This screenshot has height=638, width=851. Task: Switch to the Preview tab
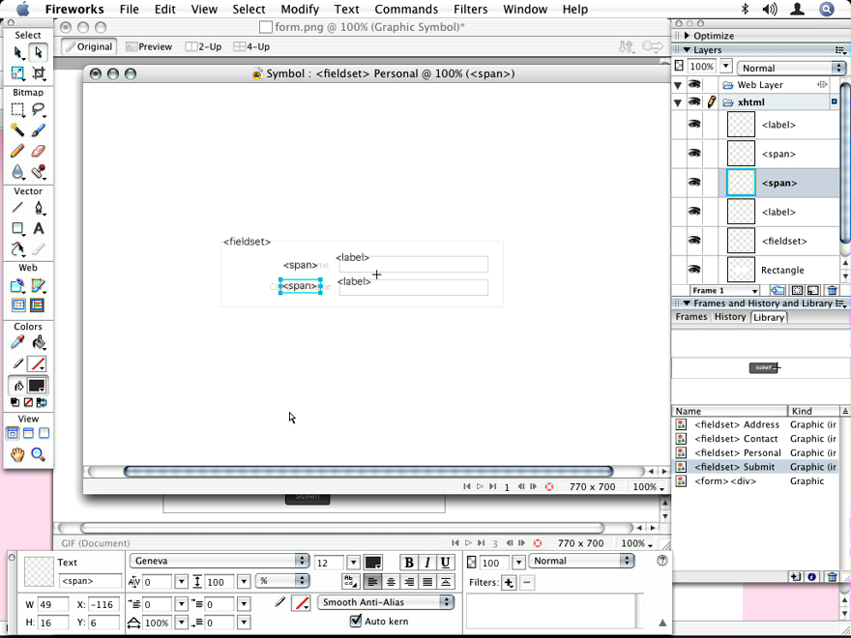(149, 46)
